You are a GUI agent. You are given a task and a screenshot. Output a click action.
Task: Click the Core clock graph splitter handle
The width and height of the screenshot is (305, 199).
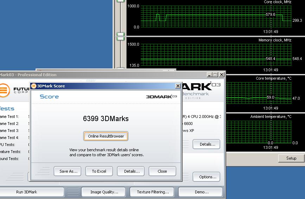pos(120,34)
